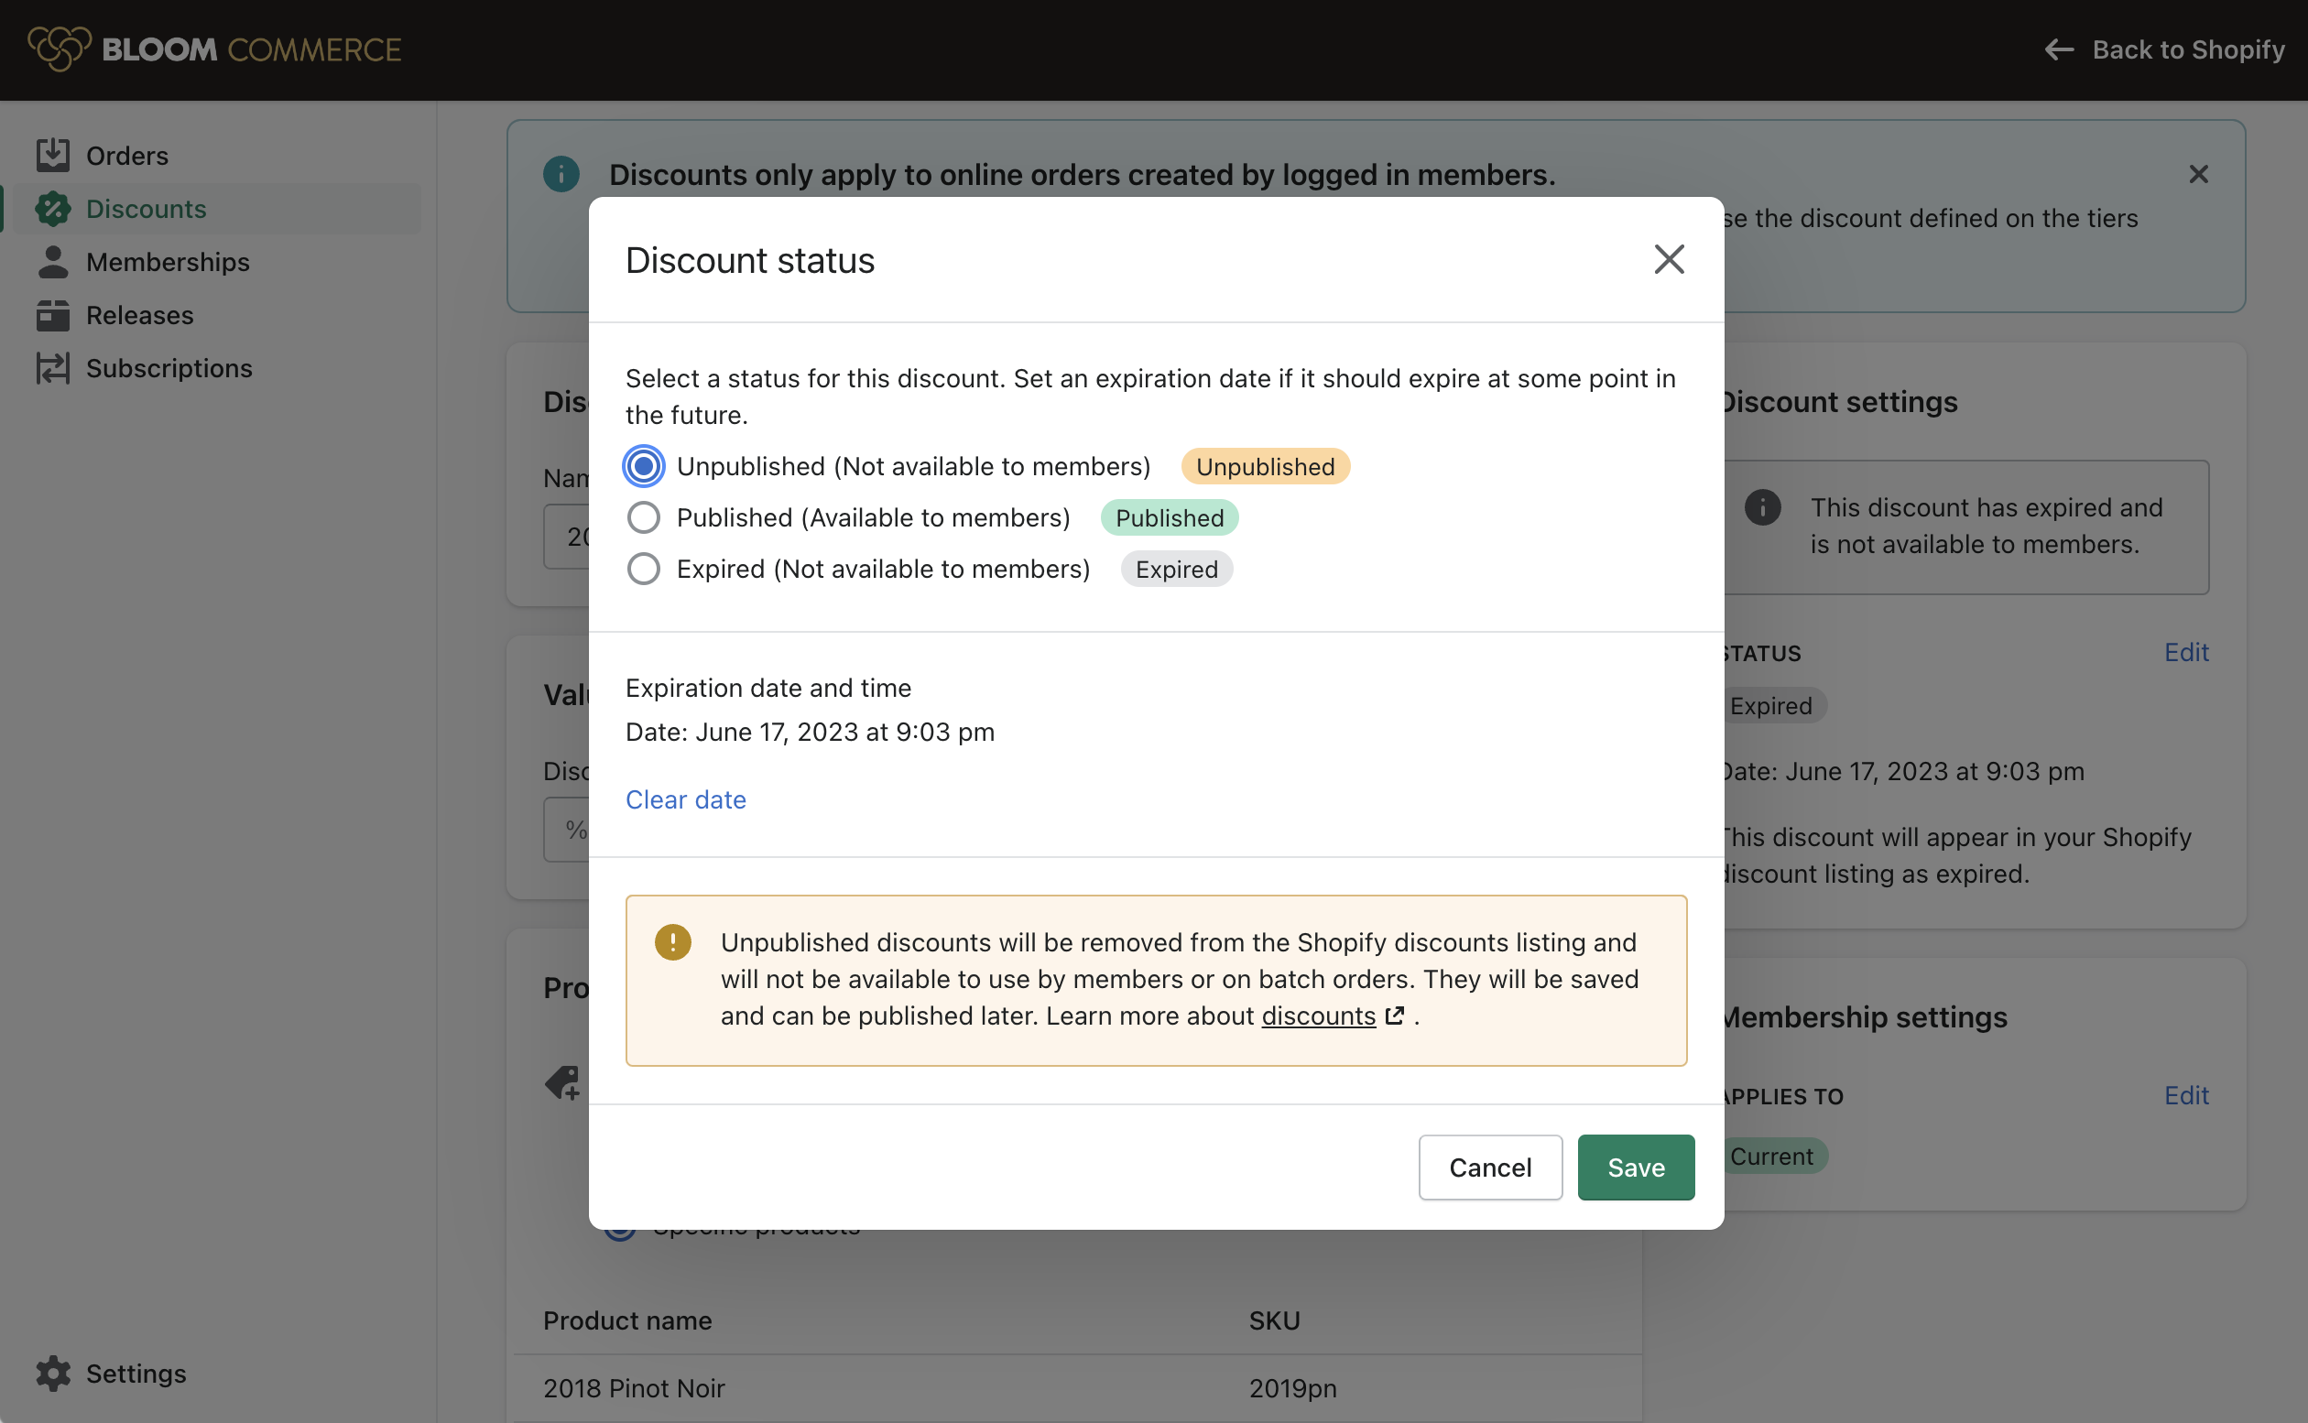2308x1423 pixels.
Task: Select the Published radio option
Action: click(644, 517)
